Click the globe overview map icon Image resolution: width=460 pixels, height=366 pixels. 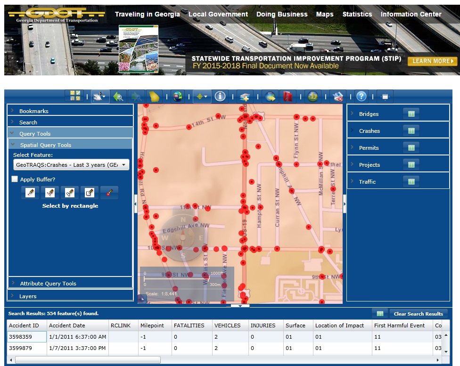178,96
